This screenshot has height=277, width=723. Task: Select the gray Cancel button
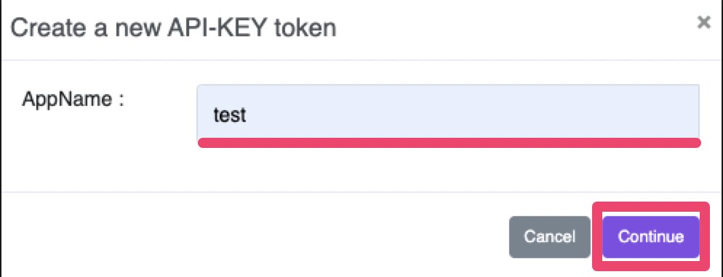[x=550, y=237]
